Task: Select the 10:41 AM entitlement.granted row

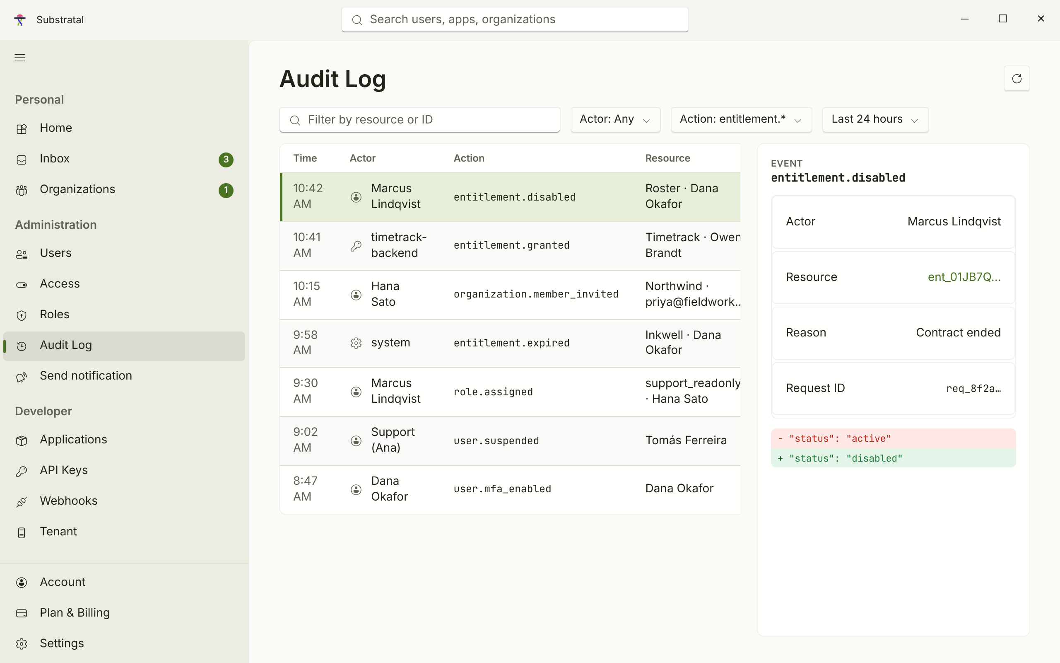Action: (510, 246)
